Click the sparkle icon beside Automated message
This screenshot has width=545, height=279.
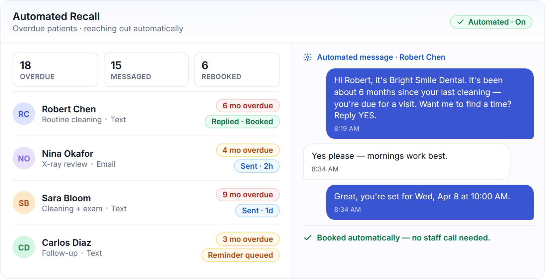click(308, 57)
